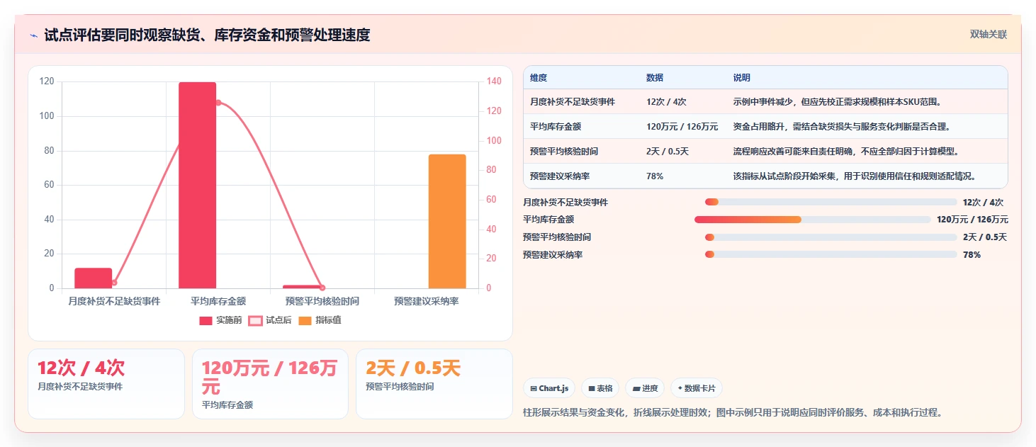
Task: Open the 2天 / 0.5天 data card
Action: pyautogui.click(x=434, y=383)
